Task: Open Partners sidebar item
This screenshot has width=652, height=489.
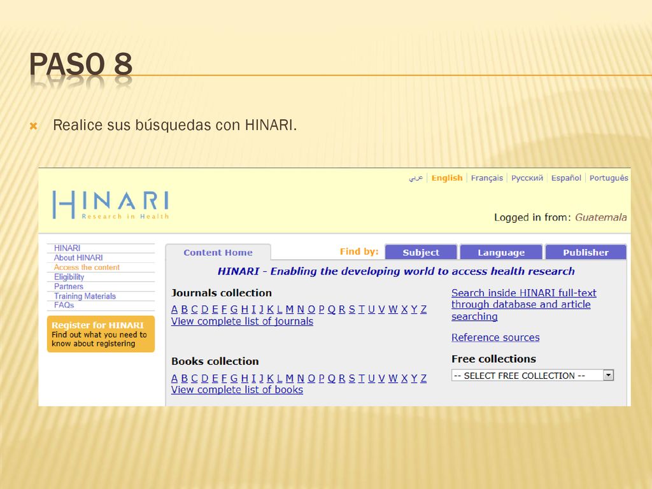Action: tap(69, 287)
